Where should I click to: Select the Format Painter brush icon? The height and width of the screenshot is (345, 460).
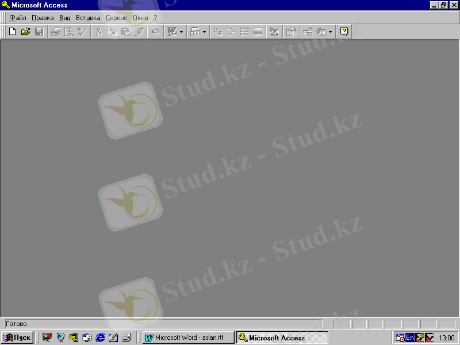139,32
